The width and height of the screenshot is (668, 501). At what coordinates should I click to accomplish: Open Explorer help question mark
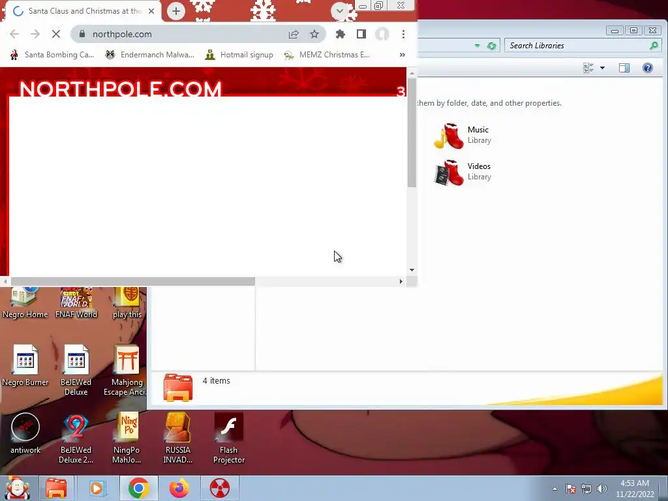point(648,68)
